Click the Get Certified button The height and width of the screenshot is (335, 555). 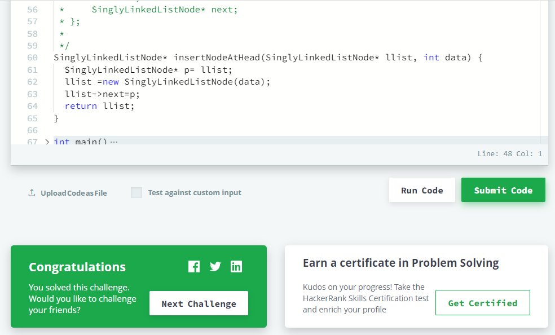click(482, 303)
